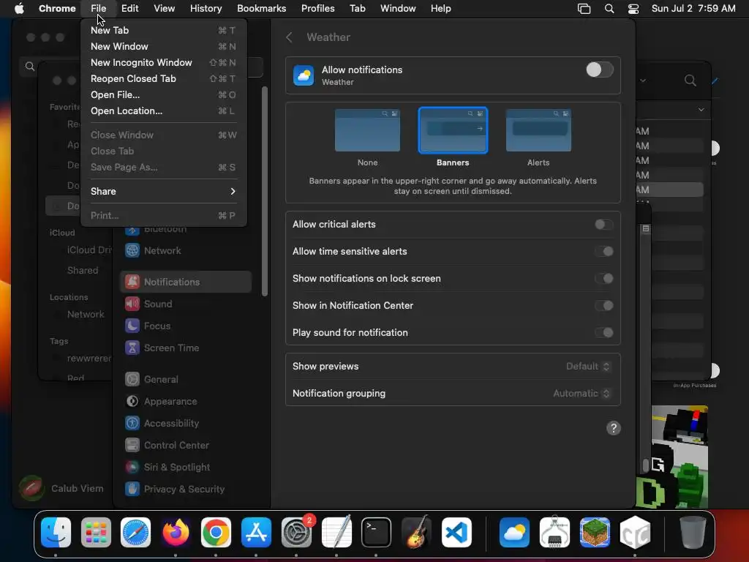The height and width of the screenshot is (562, 749).
Task: Choose Open Location... from menu
Action: coord(163,111)
